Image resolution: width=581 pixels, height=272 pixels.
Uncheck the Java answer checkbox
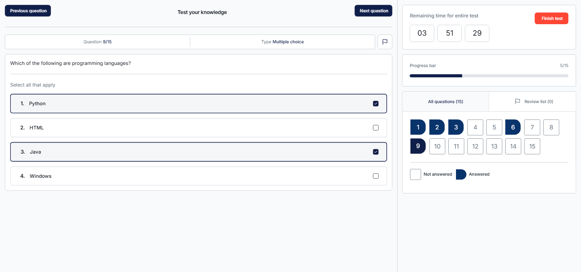pyautogui.click(x=376, y=152)
